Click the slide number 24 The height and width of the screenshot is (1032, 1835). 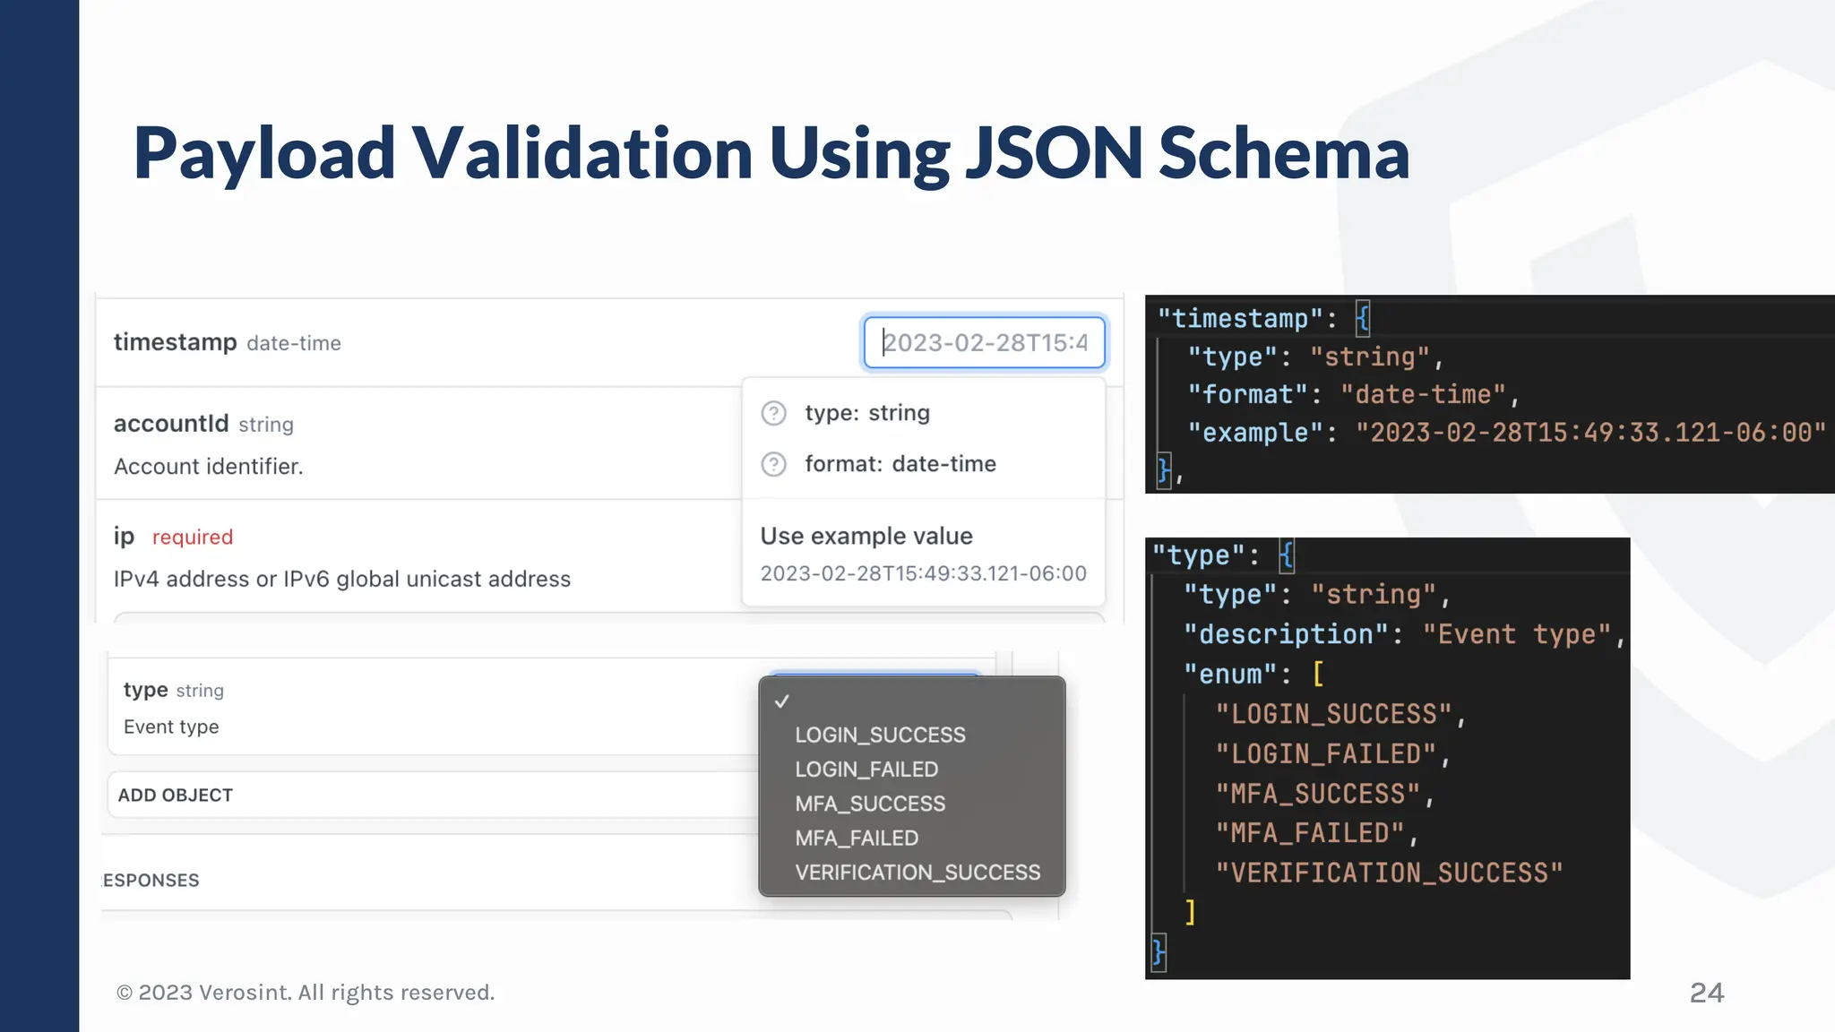click(1706, 993)
